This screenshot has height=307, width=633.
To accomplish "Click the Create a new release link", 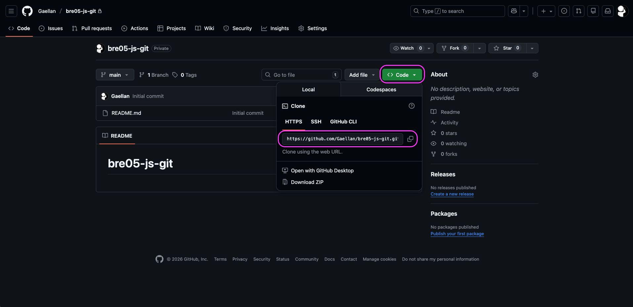I will click(452, 194).
